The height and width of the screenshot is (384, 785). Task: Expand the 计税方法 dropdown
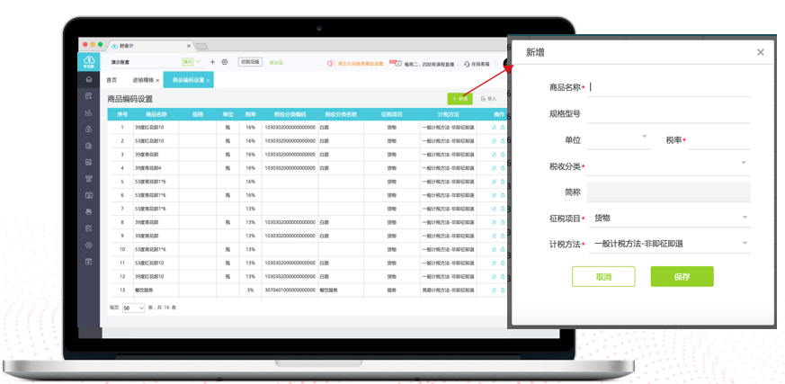coord(669,244)
